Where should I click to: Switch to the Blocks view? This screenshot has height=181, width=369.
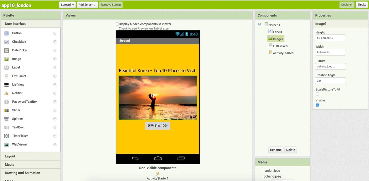coord(362,5)
